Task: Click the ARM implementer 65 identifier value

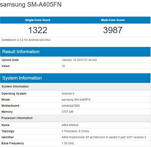Action: (104, 137)
